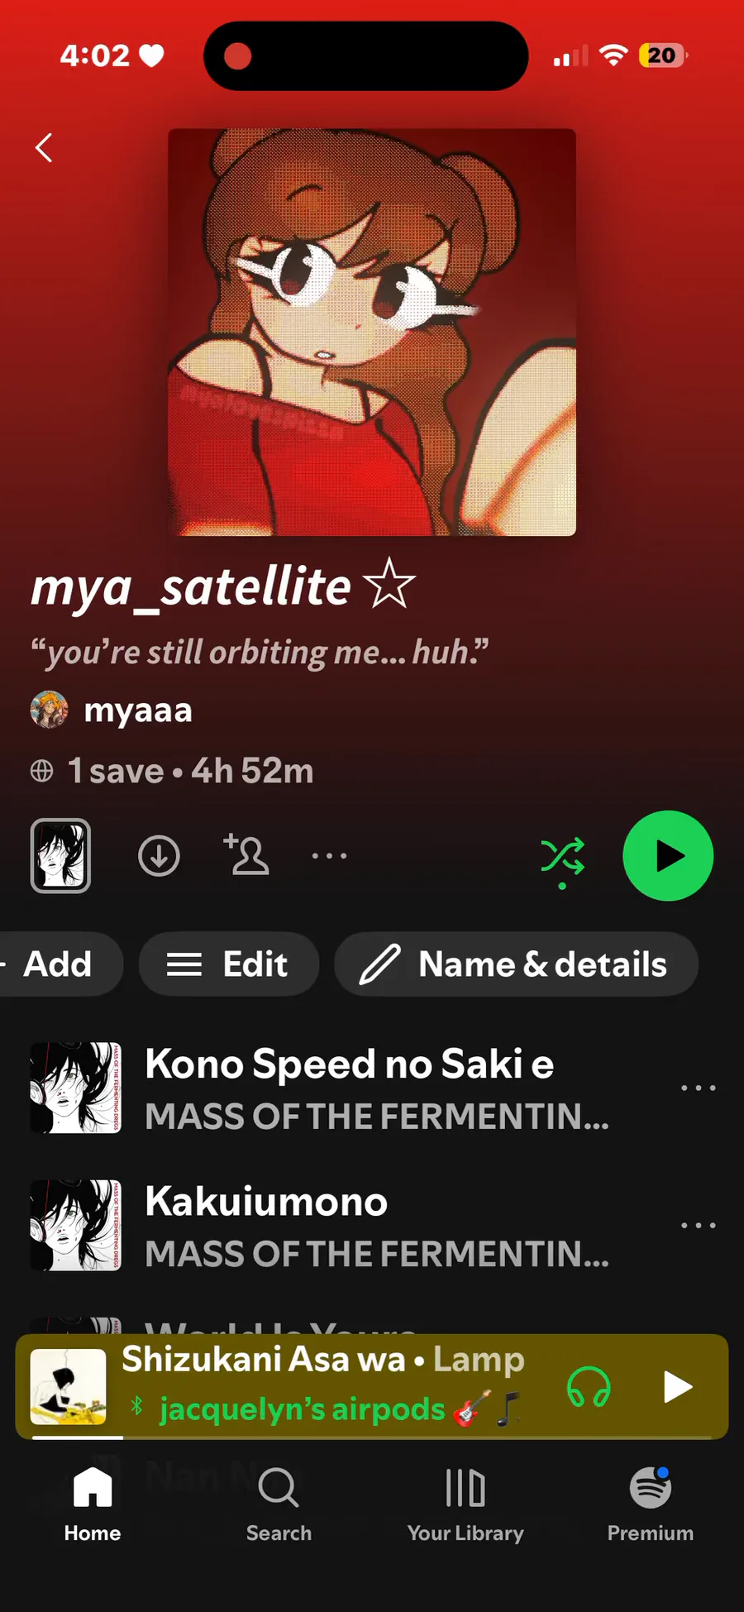744x1612 pixels.
Task: Open the device picker headphones icon
Action: [x=589, y=1387]
